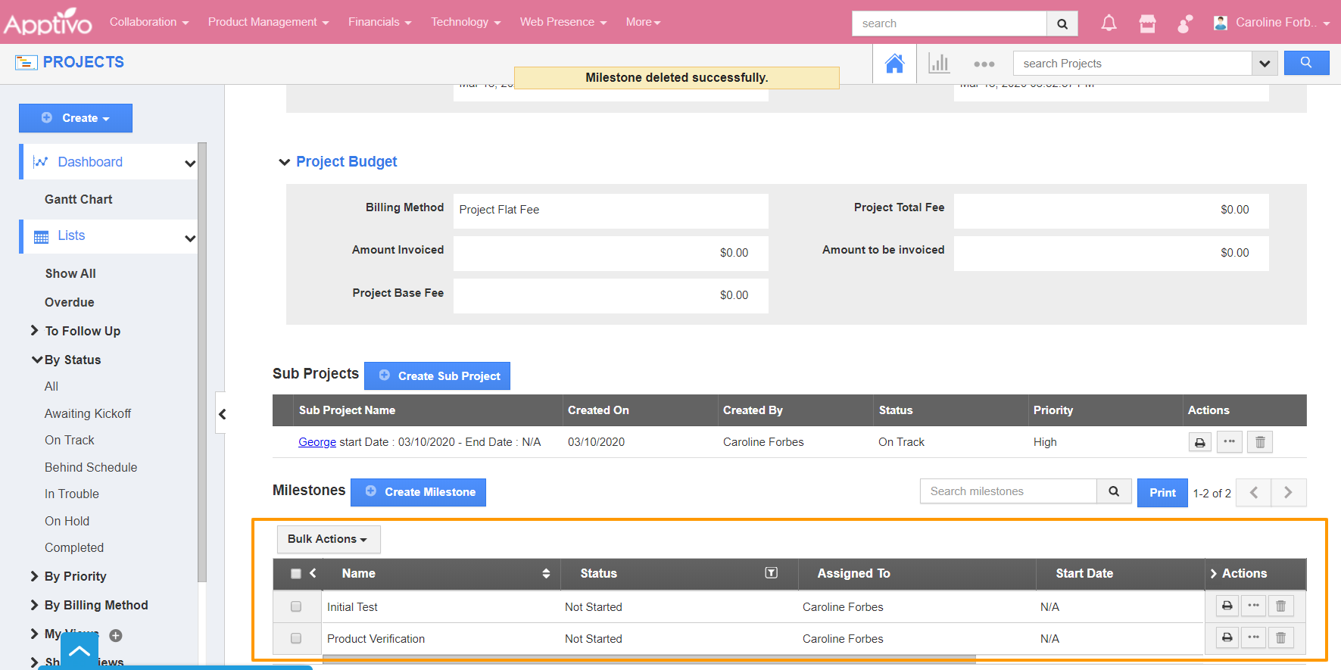The image size is (1341, 670).
Task: Open the Technology menu
Action: pyautogui.click(x=466, y=22)
